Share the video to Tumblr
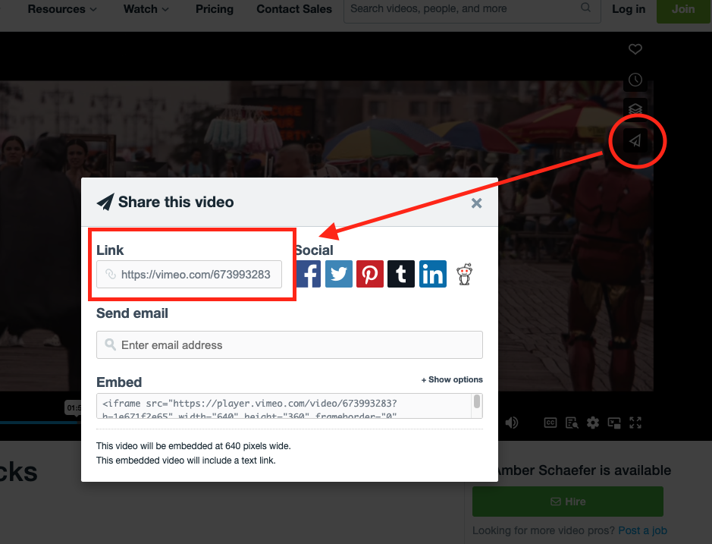Viewport: 712px width, 544px height. [401, 274]
